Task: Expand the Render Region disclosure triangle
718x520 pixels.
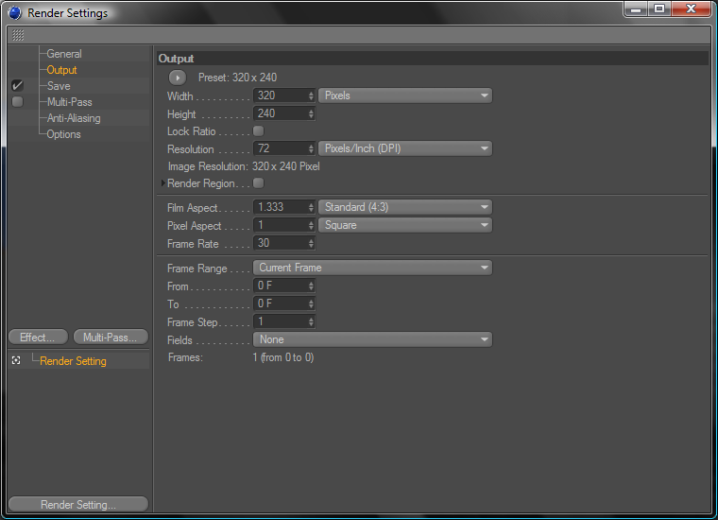Action: pyautogui.click(x=163, y=183)
